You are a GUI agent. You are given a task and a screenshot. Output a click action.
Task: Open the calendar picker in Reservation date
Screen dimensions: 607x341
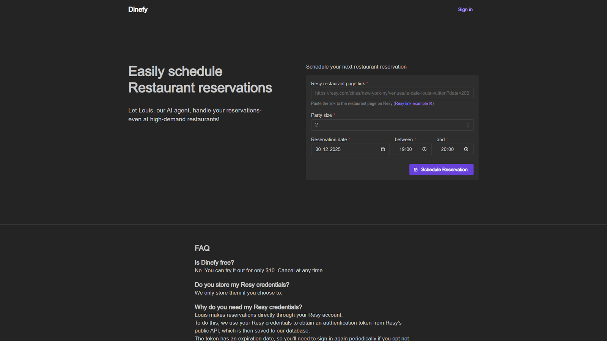coord(383,149)
